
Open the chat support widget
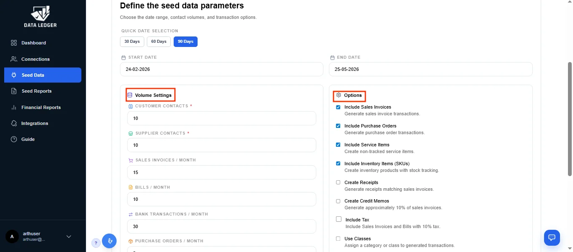tap(552, 238)
